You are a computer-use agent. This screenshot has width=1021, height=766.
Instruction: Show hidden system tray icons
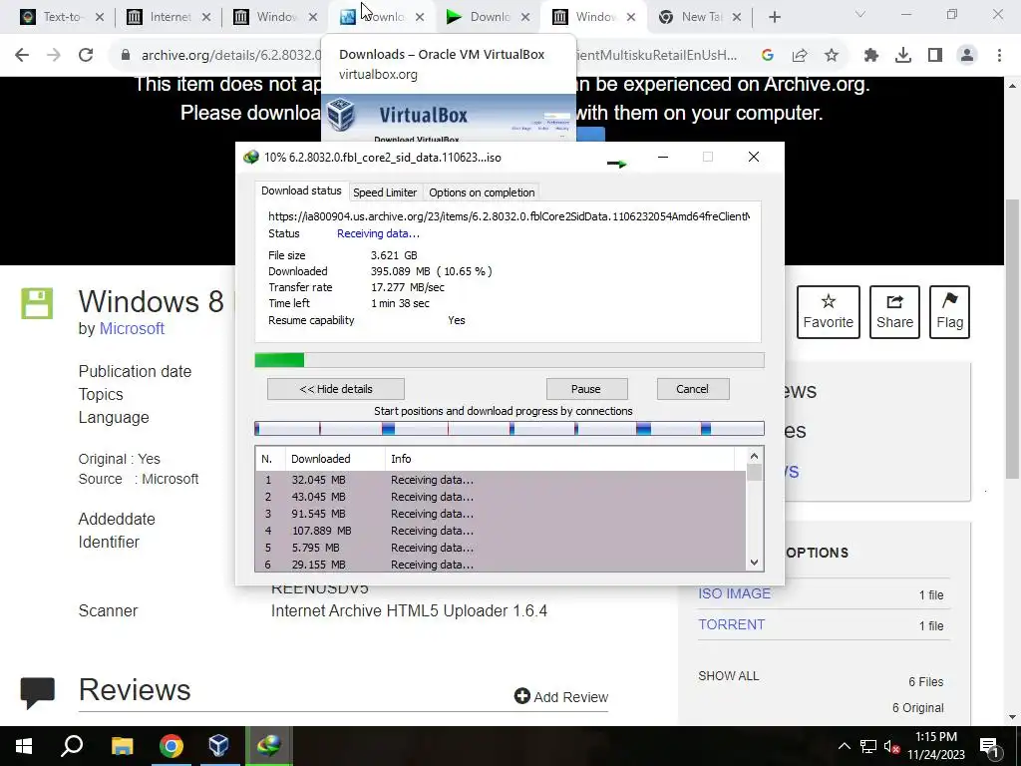tap(844, 746)
